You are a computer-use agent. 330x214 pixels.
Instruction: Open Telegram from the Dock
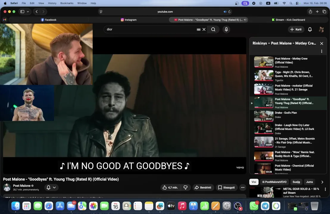pos(265,206)
